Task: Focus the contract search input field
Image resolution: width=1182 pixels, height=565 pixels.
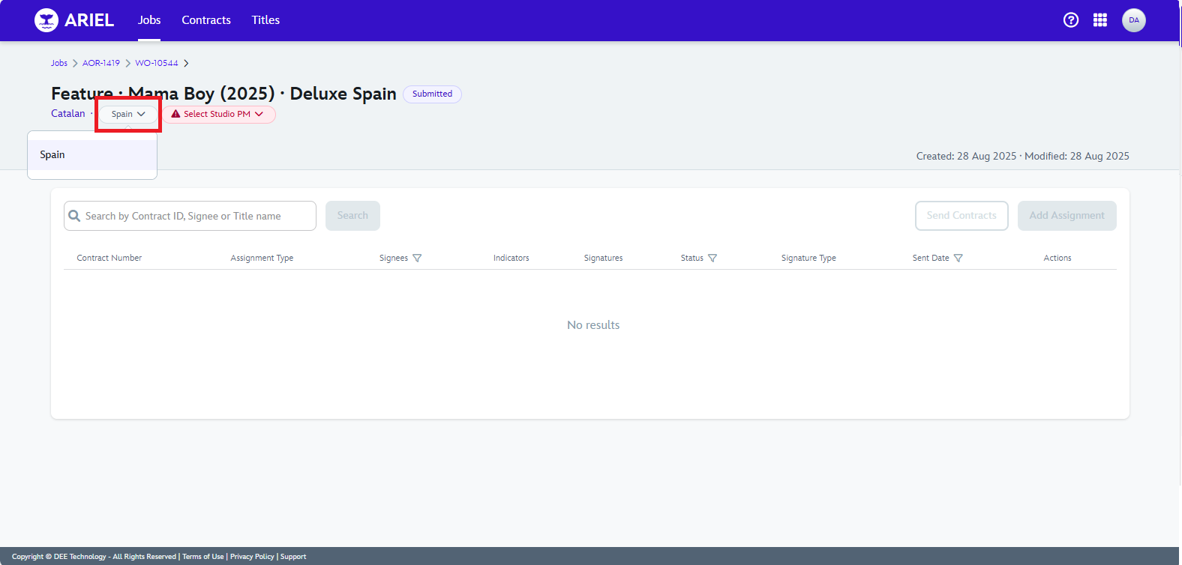Action: [196, 216]
